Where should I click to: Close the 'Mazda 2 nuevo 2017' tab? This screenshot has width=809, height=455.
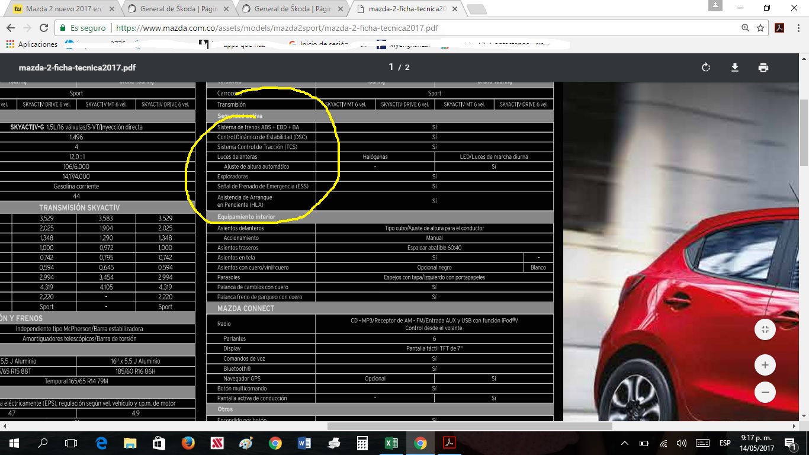[112, 9]
